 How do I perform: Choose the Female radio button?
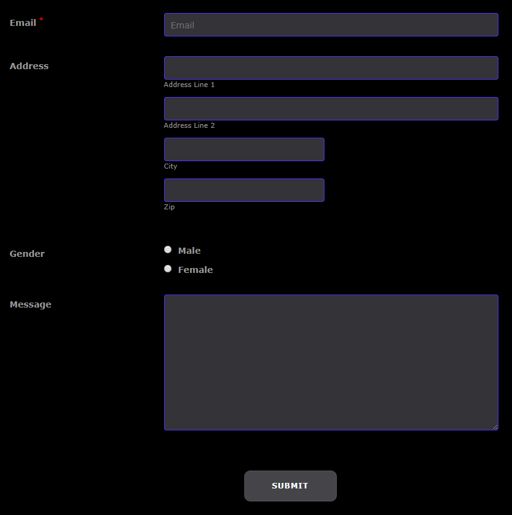coord(168,269)
